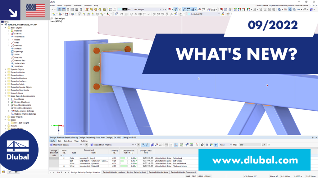Toggle LGRID in status bar
This screenshot has height=178, width=318.
(x=200, y=176)
